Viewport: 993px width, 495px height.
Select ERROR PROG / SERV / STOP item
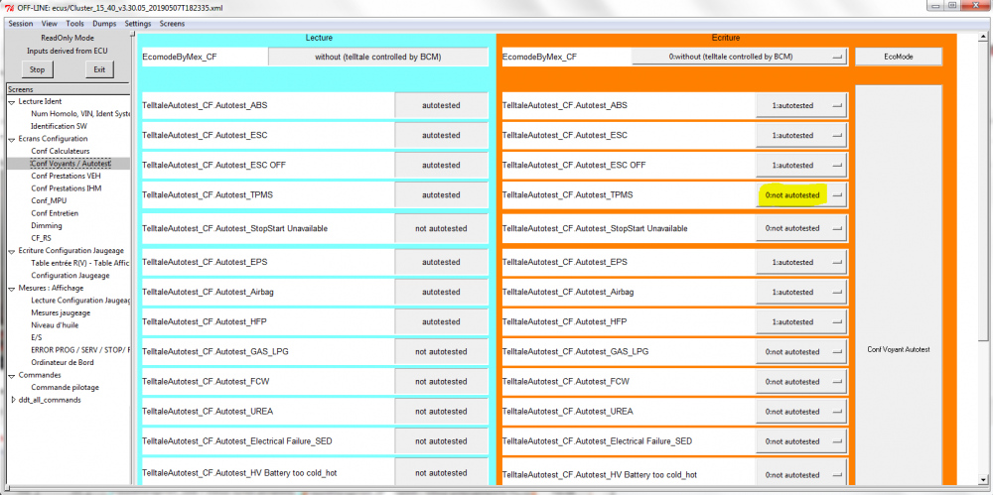80,350
